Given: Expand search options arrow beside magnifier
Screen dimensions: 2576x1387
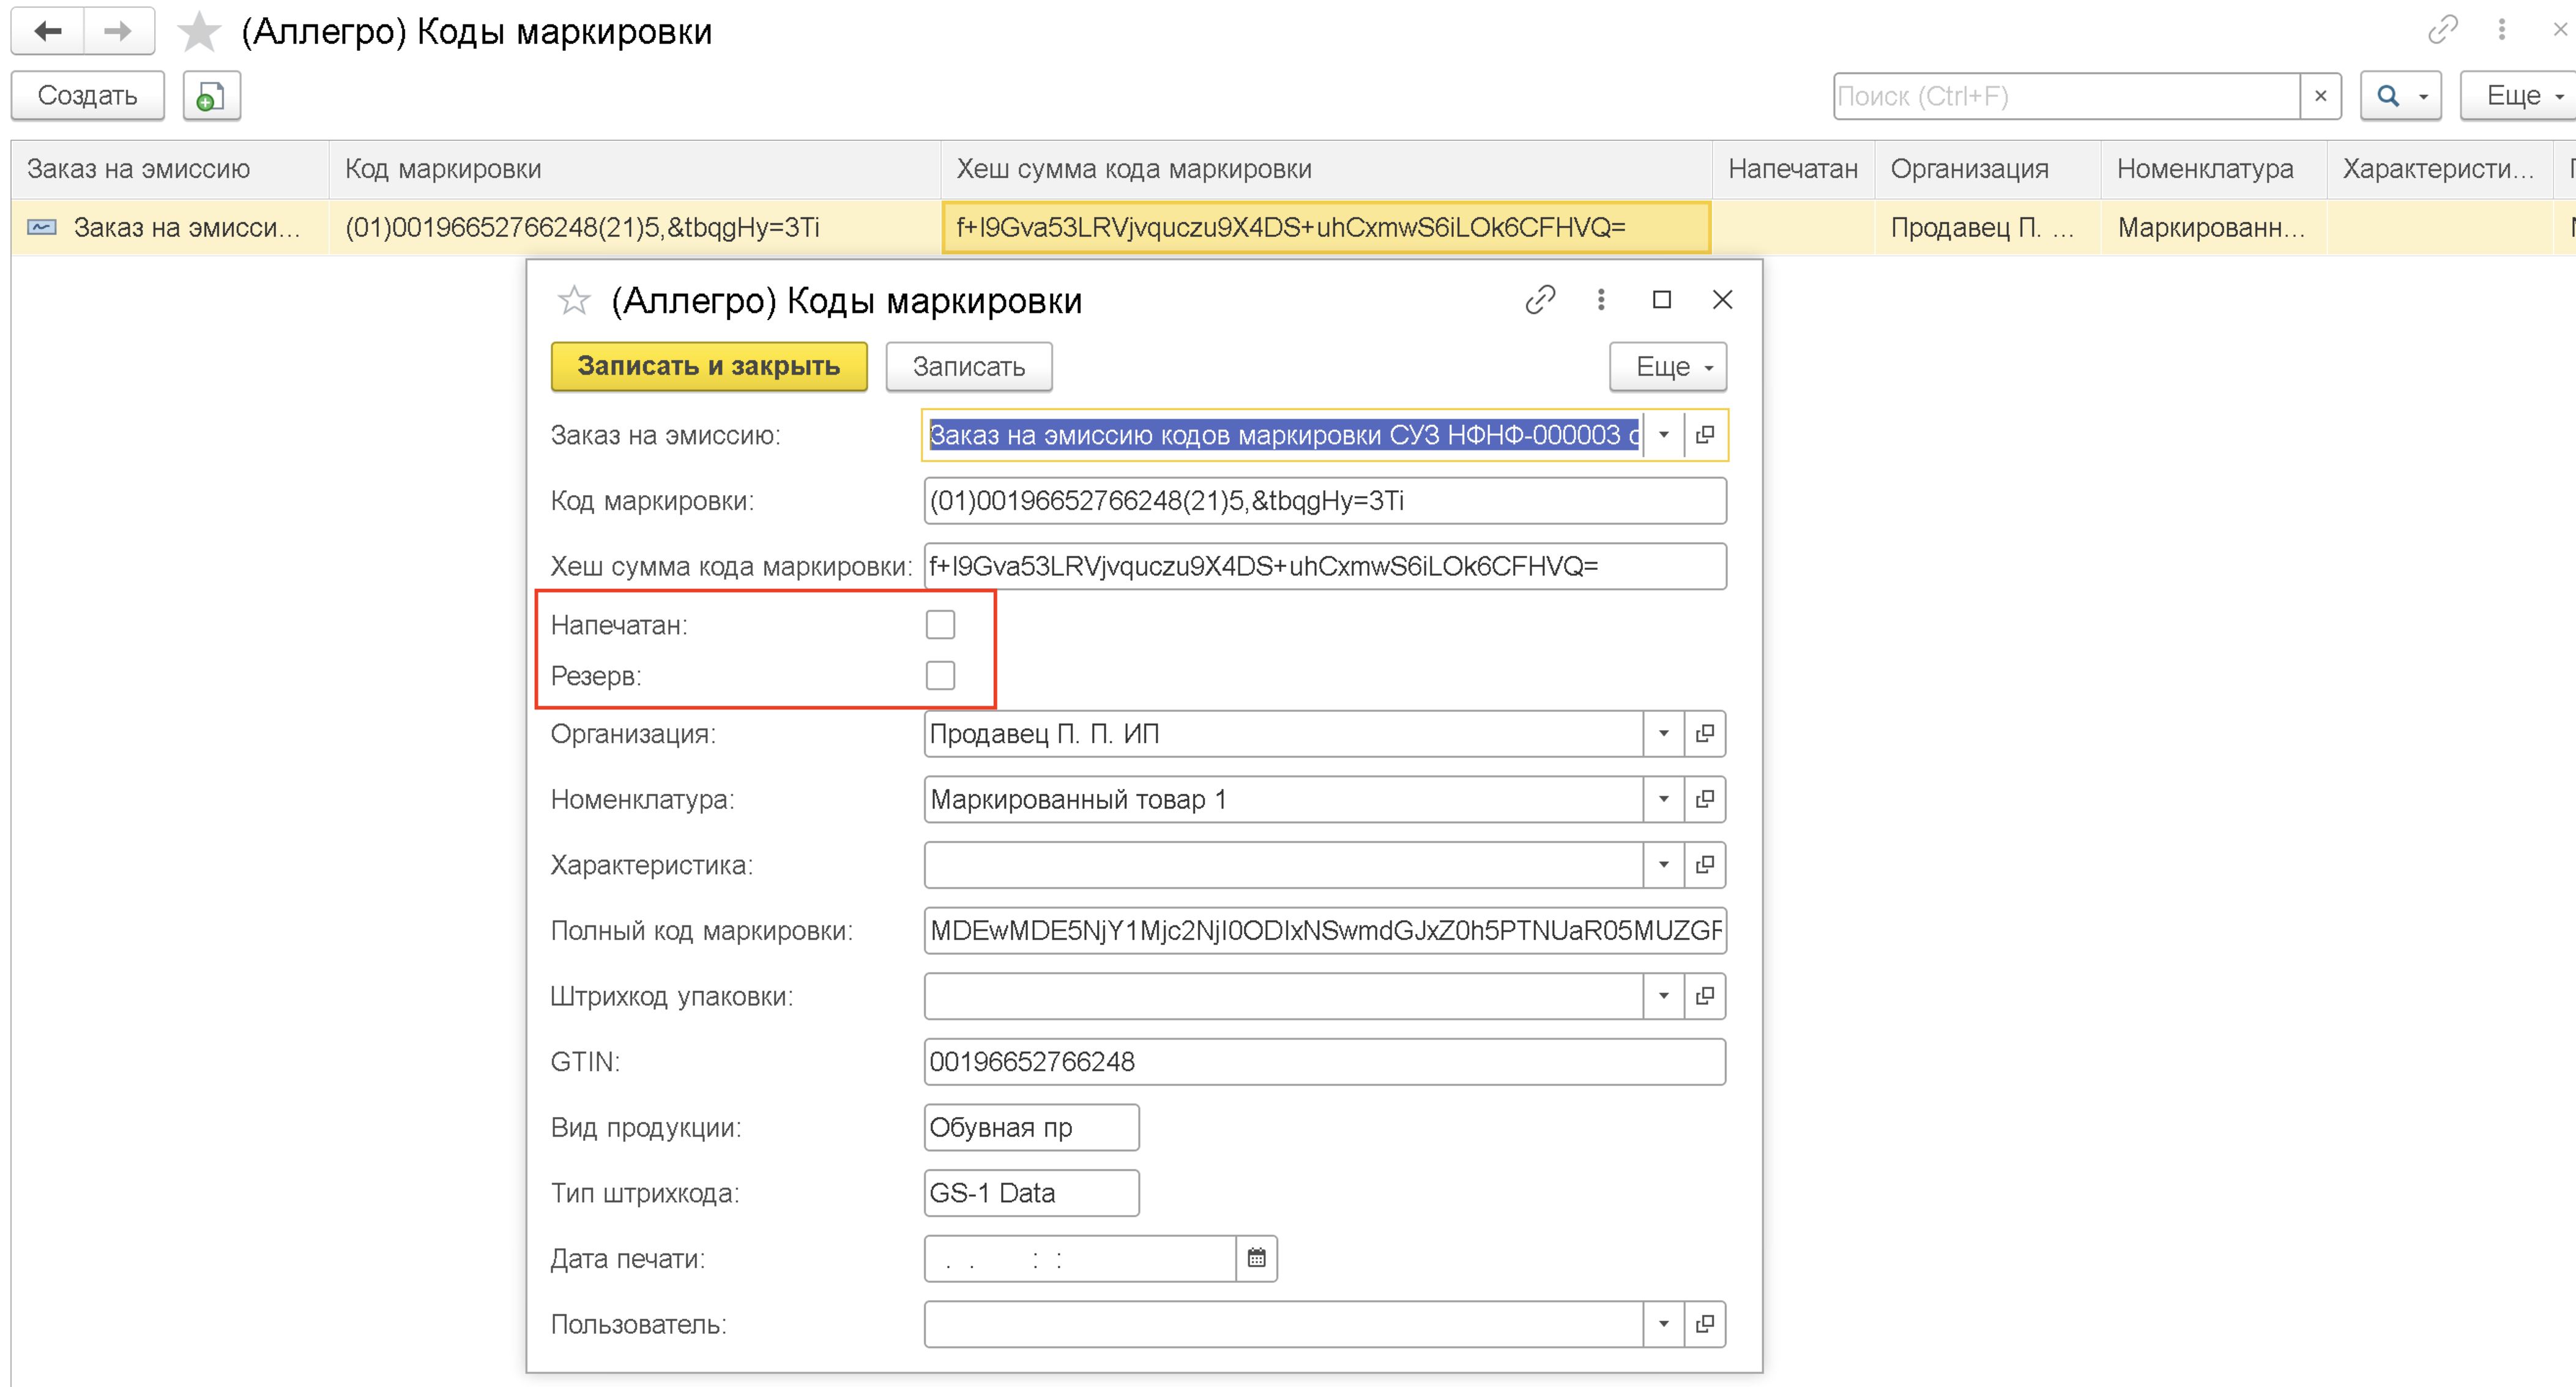Looking at the screenshot, I should pyautogui.click(x=2424, y=96).
